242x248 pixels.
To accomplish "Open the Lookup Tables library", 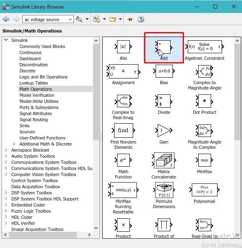I will pos(34,83).
